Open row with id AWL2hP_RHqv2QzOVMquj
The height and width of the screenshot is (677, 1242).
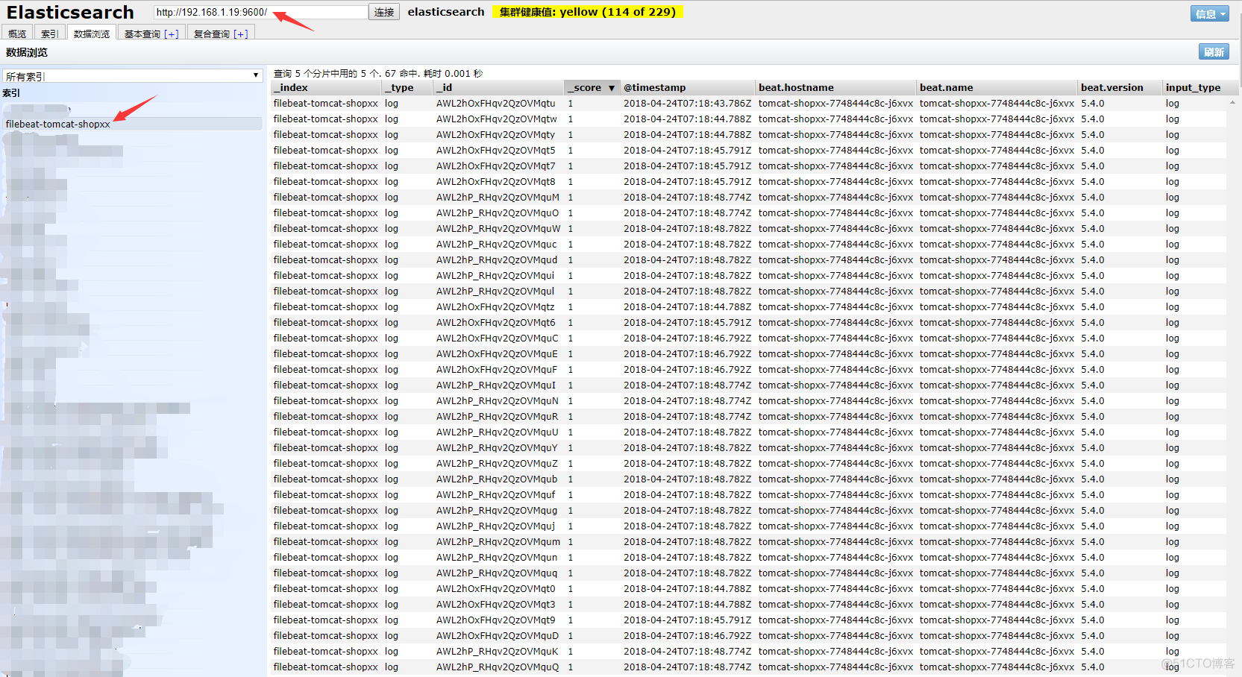point(749,526)
